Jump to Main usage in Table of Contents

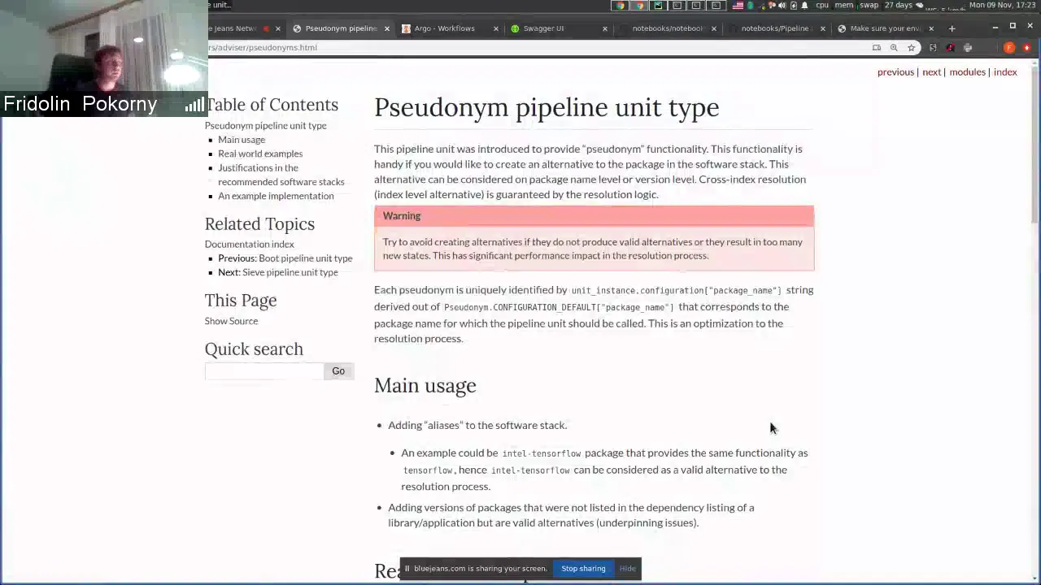pos(242,140)
